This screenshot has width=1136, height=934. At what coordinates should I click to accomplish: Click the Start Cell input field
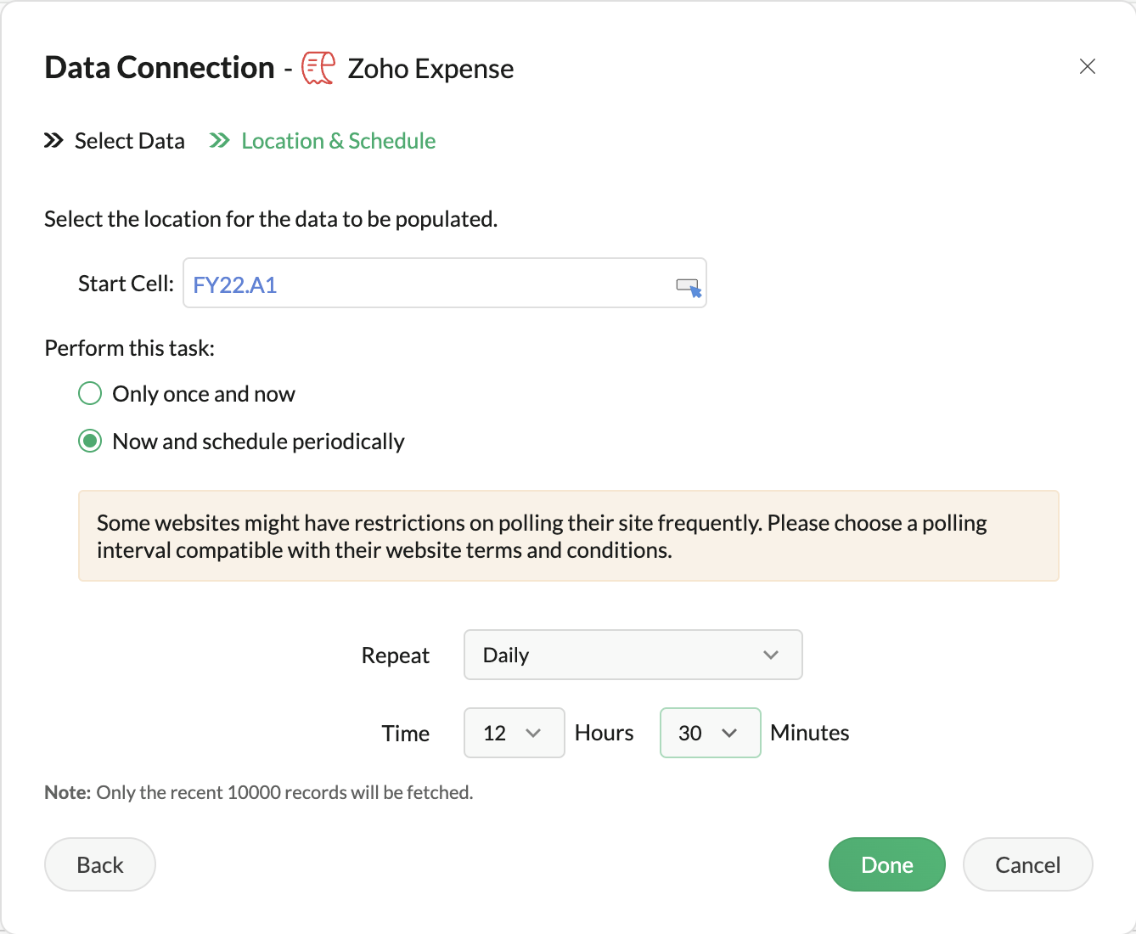click(x=445, y=283)
